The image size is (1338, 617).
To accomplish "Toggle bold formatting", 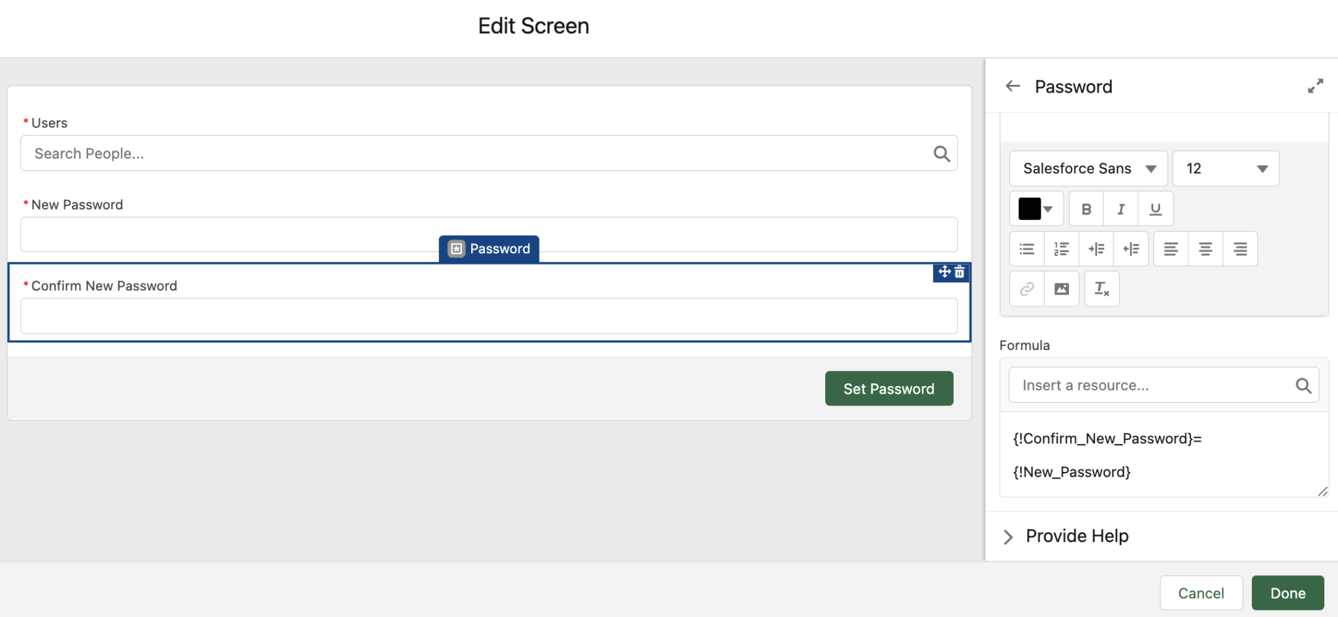I will [x=1086, y=208].
